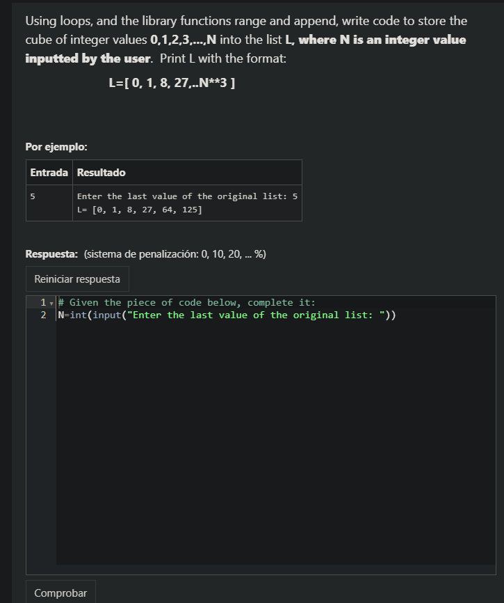This screenshot has width=504, height=603.
Task: Click the input value 5 in Entrada column
Action: pos(33,196)
